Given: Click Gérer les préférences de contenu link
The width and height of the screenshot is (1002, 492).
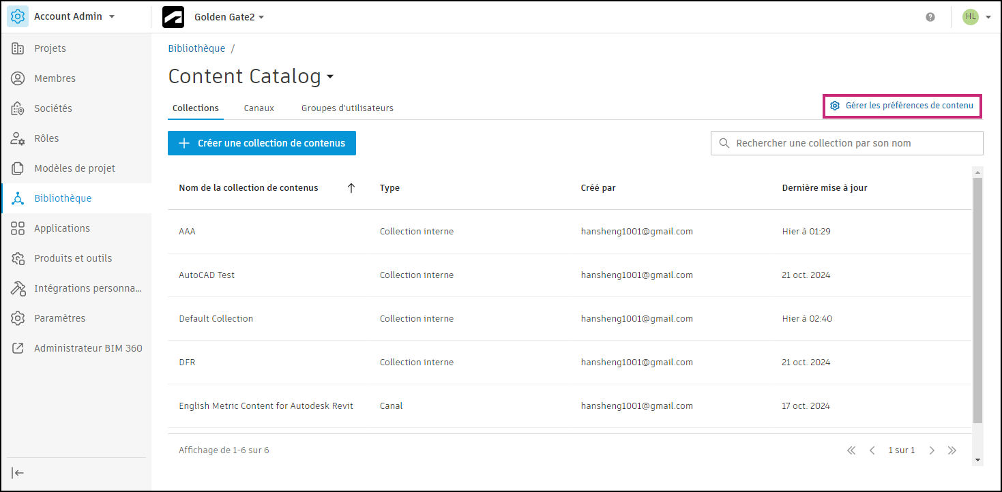Looking at the screenshot, I should tap(902, 106).
